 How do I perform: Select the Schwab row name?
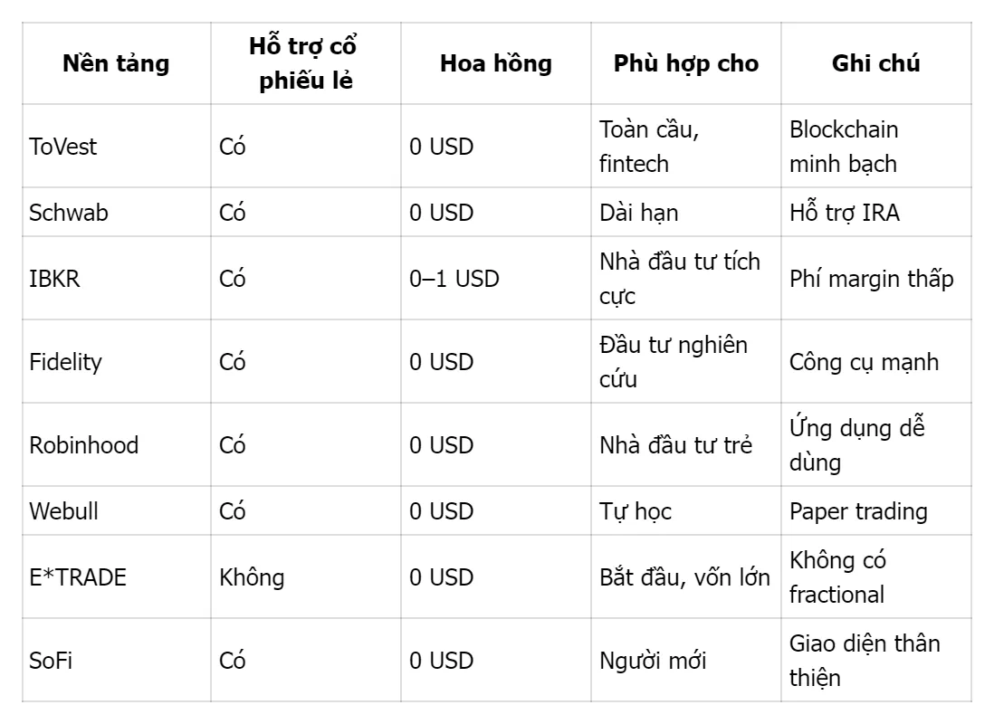pos(68,213)
